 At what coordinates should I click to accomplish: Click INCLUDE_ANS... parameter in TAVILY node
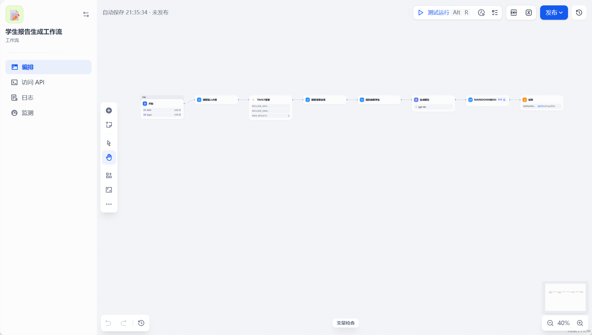[271, 106]
